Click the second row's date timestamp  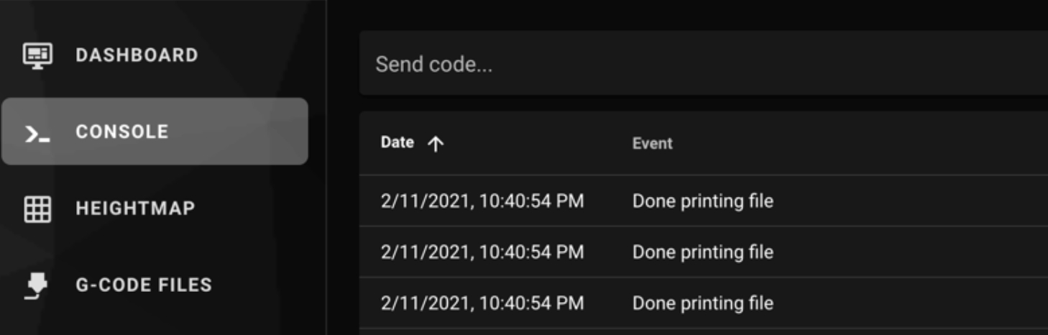482,252
